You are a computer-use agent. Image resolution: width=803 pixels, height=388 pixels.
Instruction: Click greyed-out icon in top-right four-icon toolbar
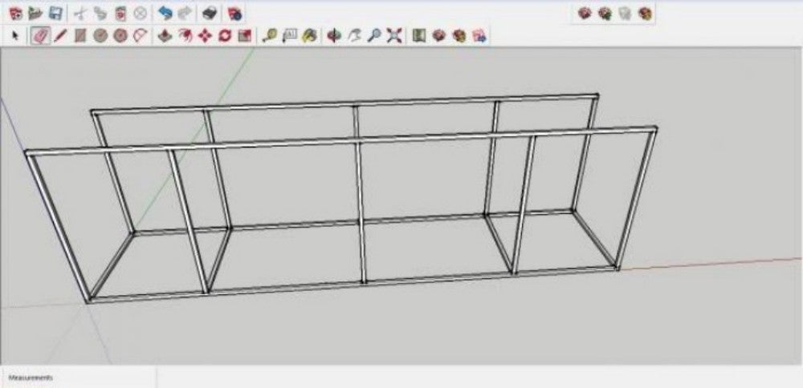(x=624, y=14)
